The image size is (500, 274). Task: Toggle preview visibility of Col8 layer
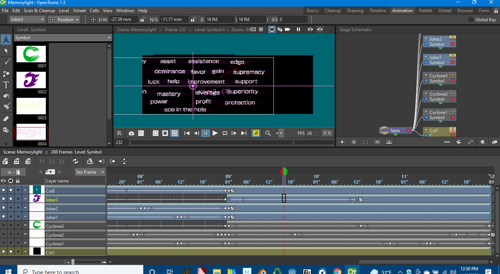pyautogui.click(x=4, y=191)
